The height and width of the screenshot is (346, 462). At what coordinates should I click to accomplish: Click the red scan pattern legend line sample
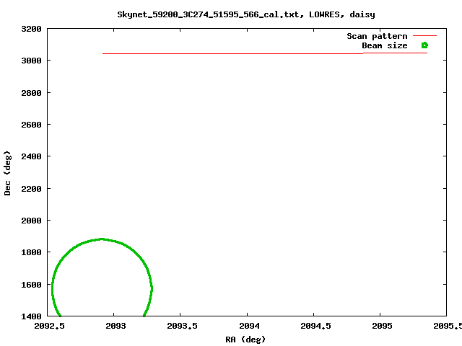(424, 35)
